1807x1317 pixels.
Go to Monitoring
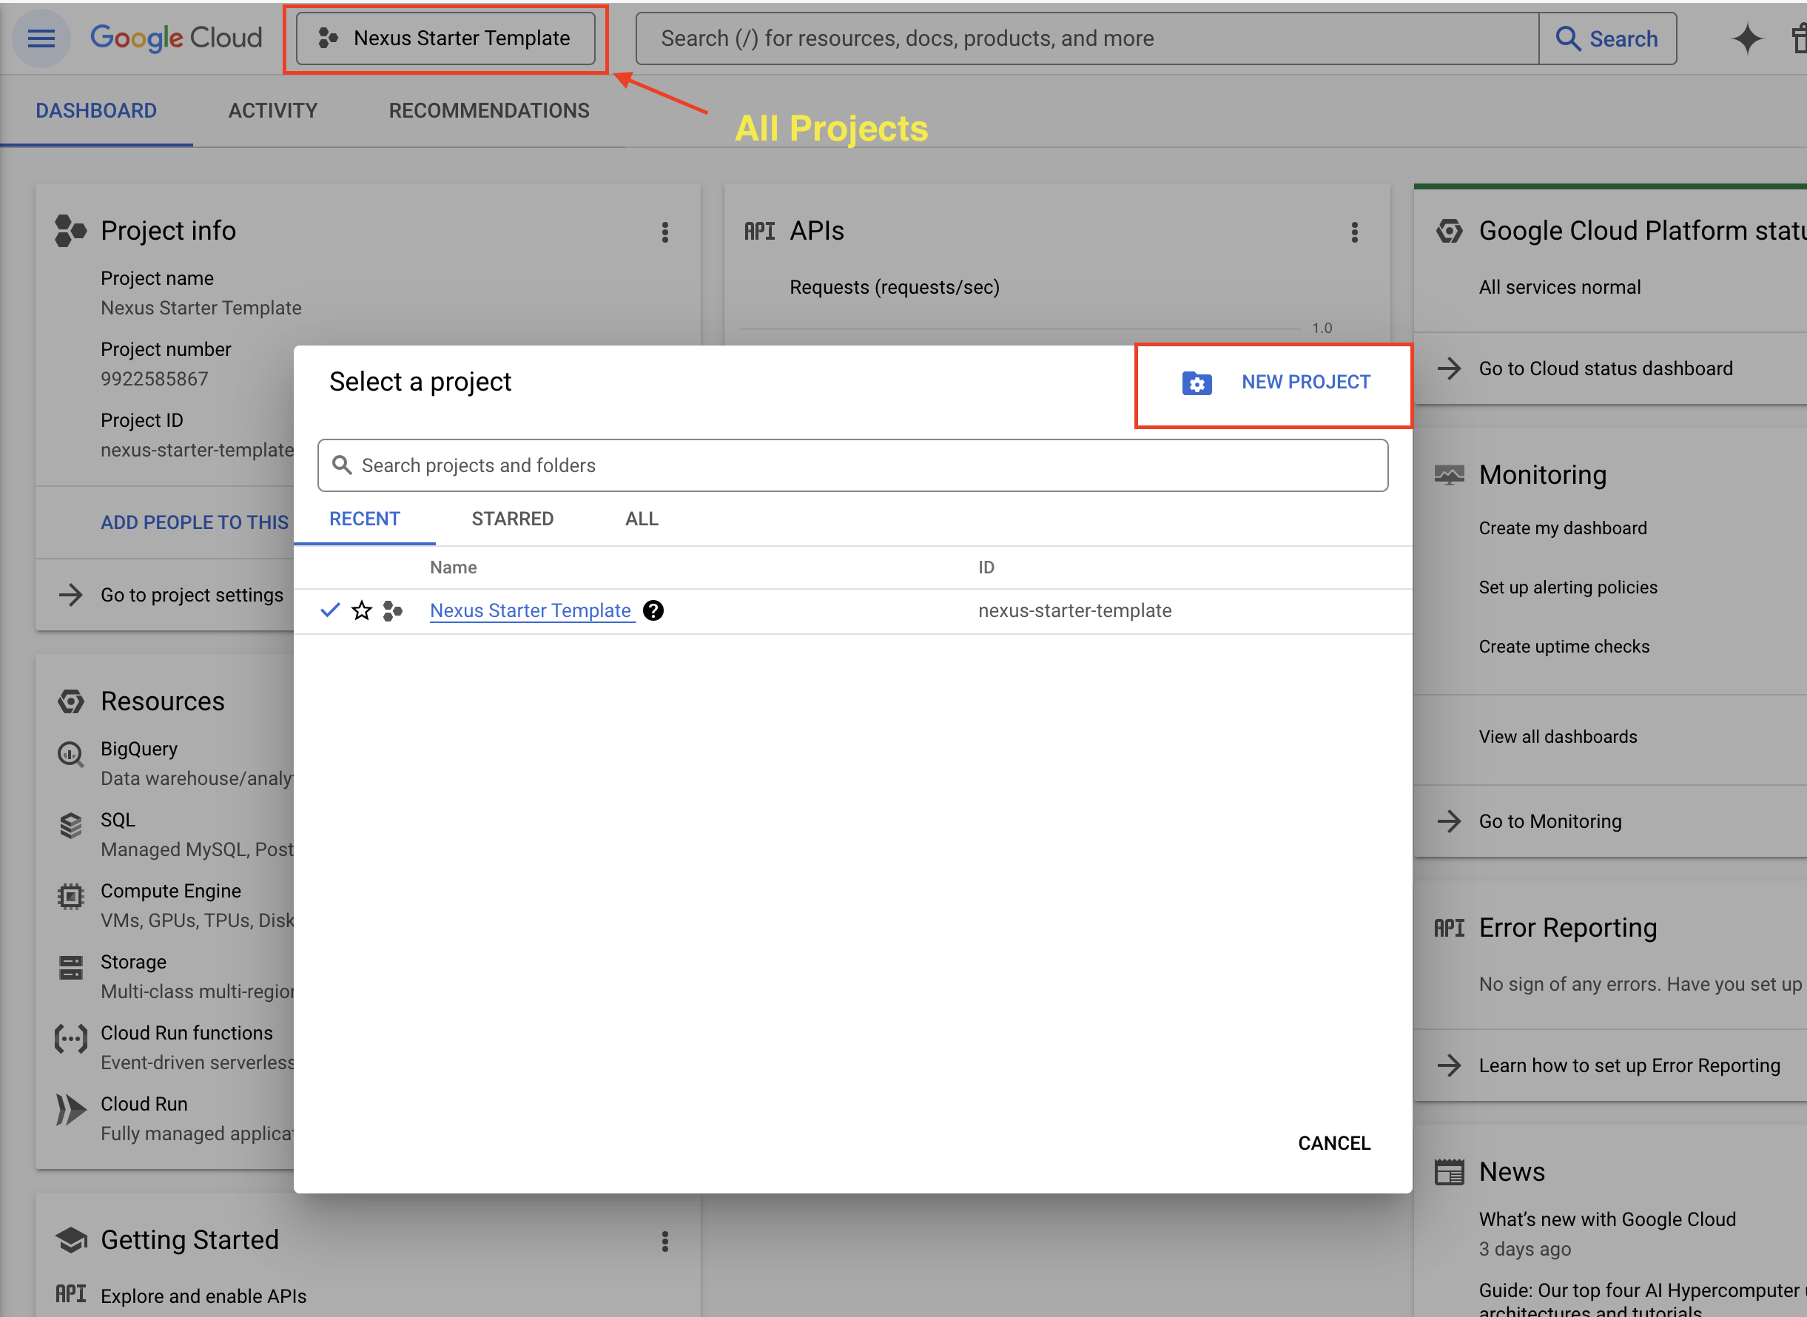[1549, 821]
